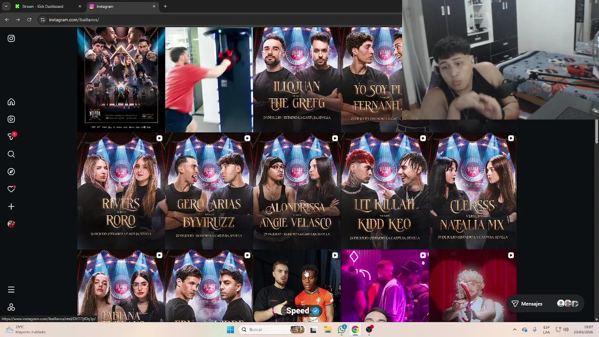The image size is (599, 337).
Task: Click the taskbar Buscar search box
Action: pos(273,330)
